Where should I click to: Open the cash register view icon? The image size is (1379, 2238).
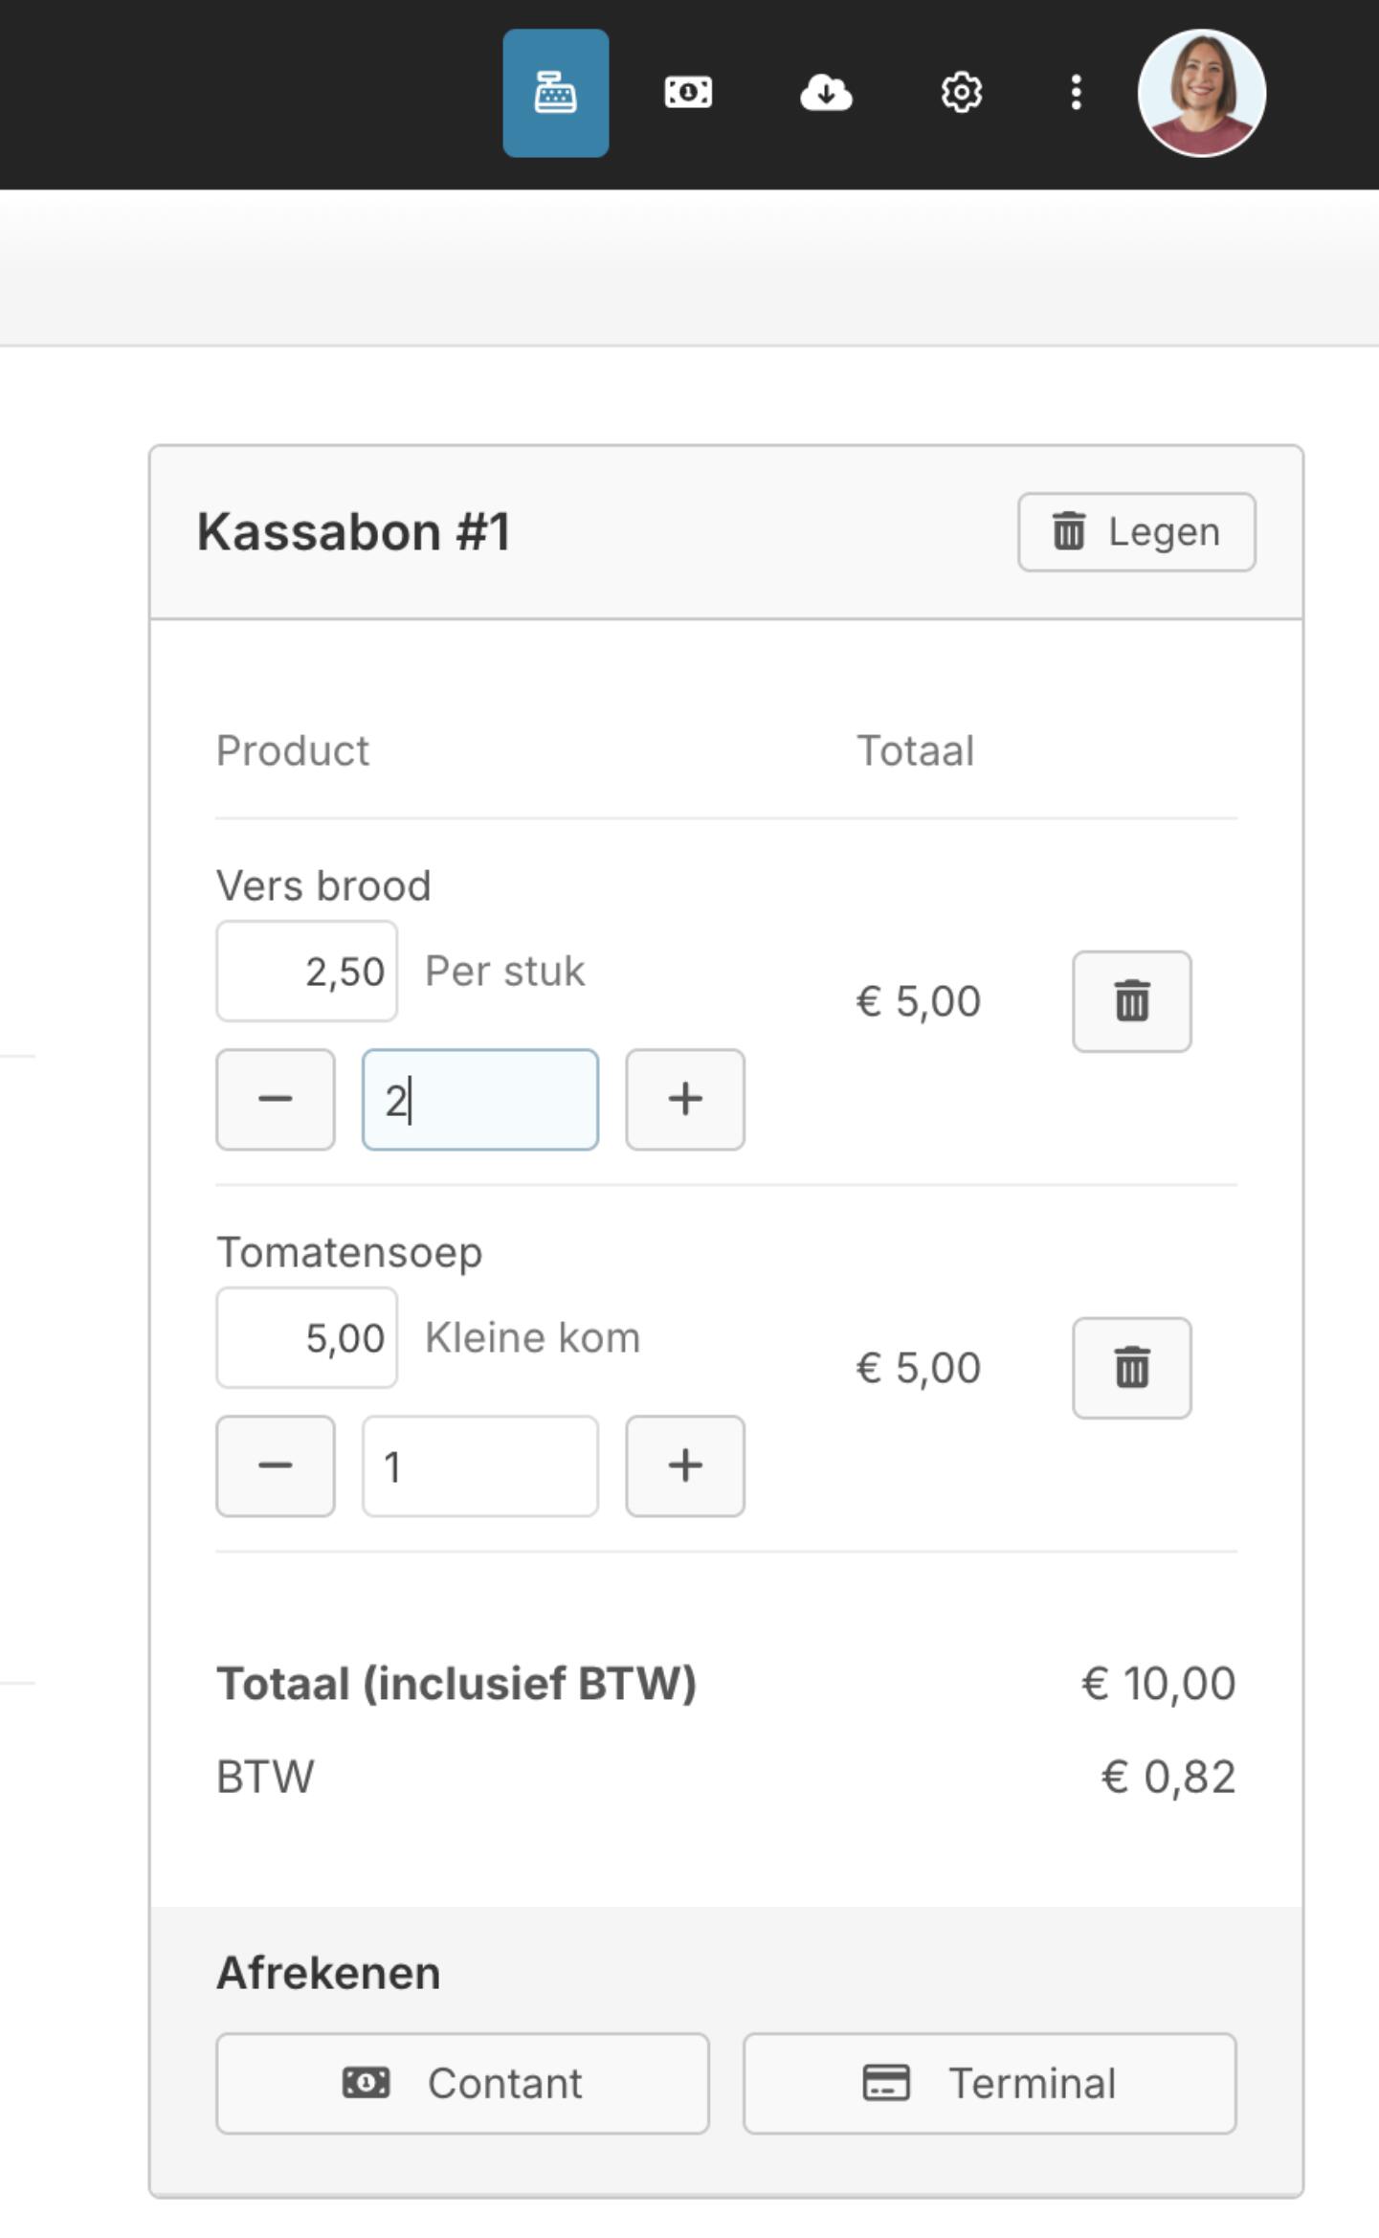(555, 93)
